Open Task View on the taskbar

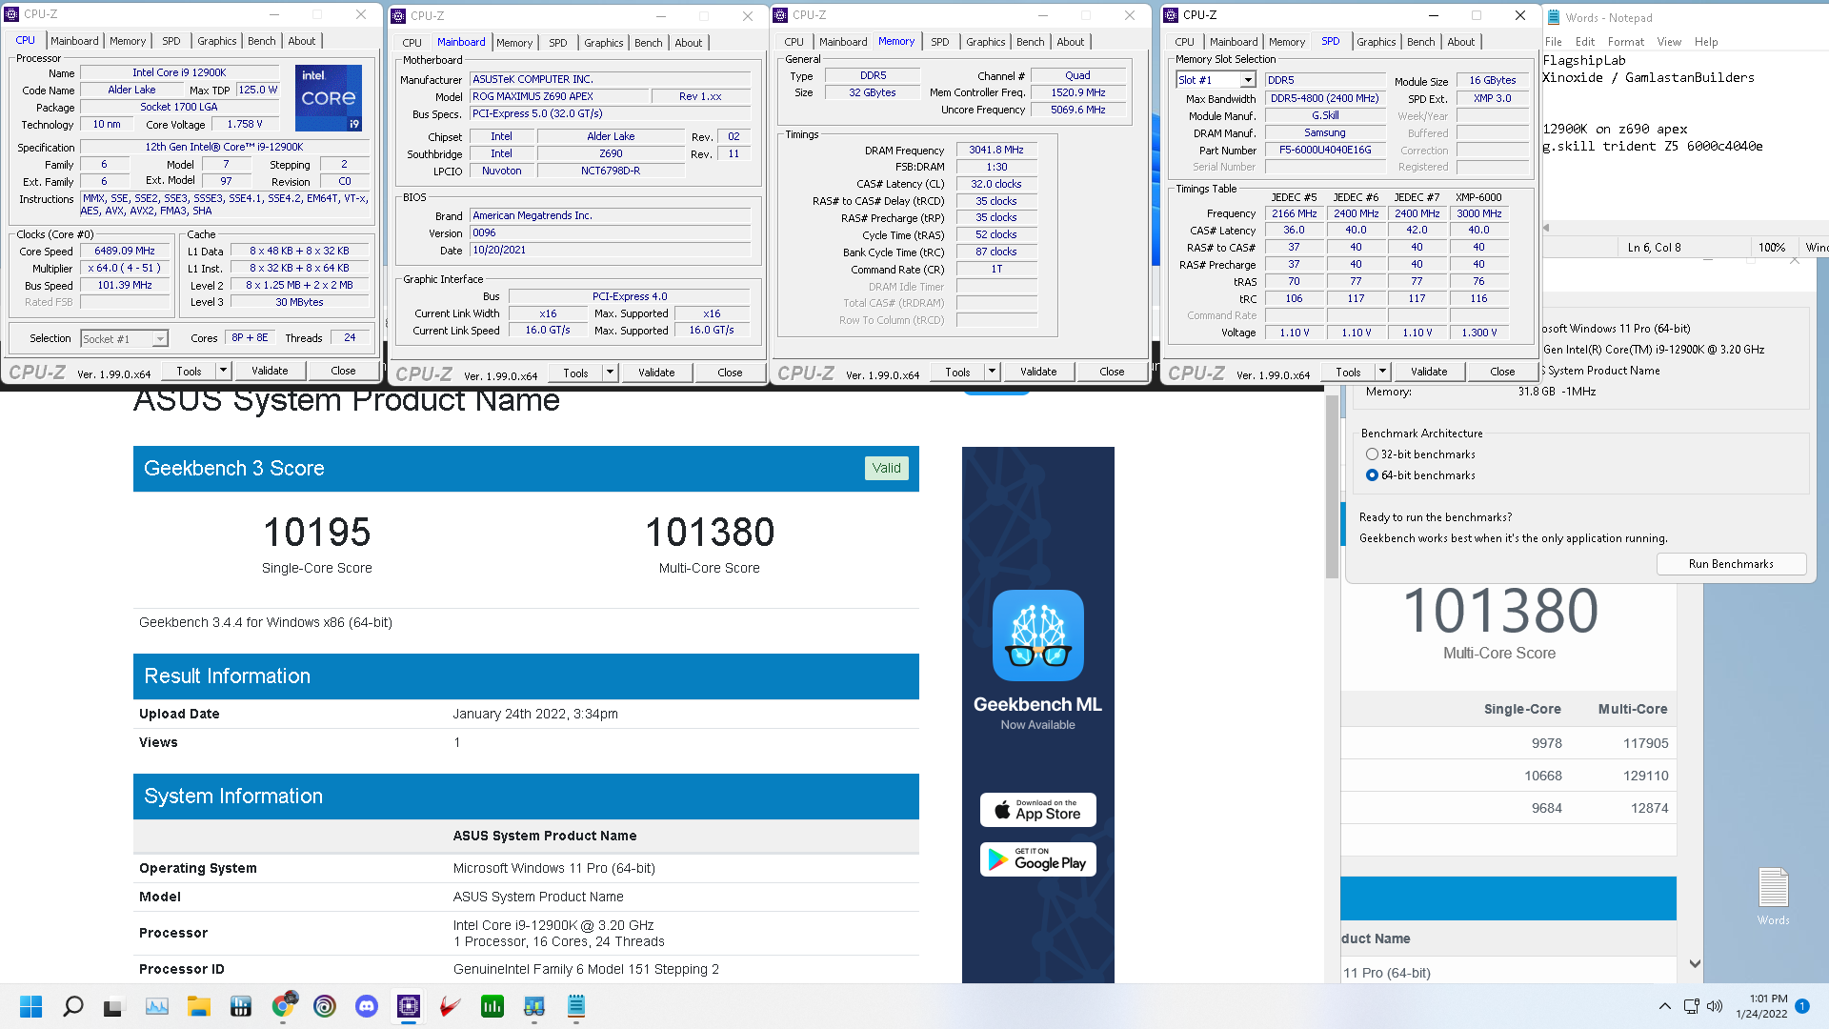point(113,1006)
